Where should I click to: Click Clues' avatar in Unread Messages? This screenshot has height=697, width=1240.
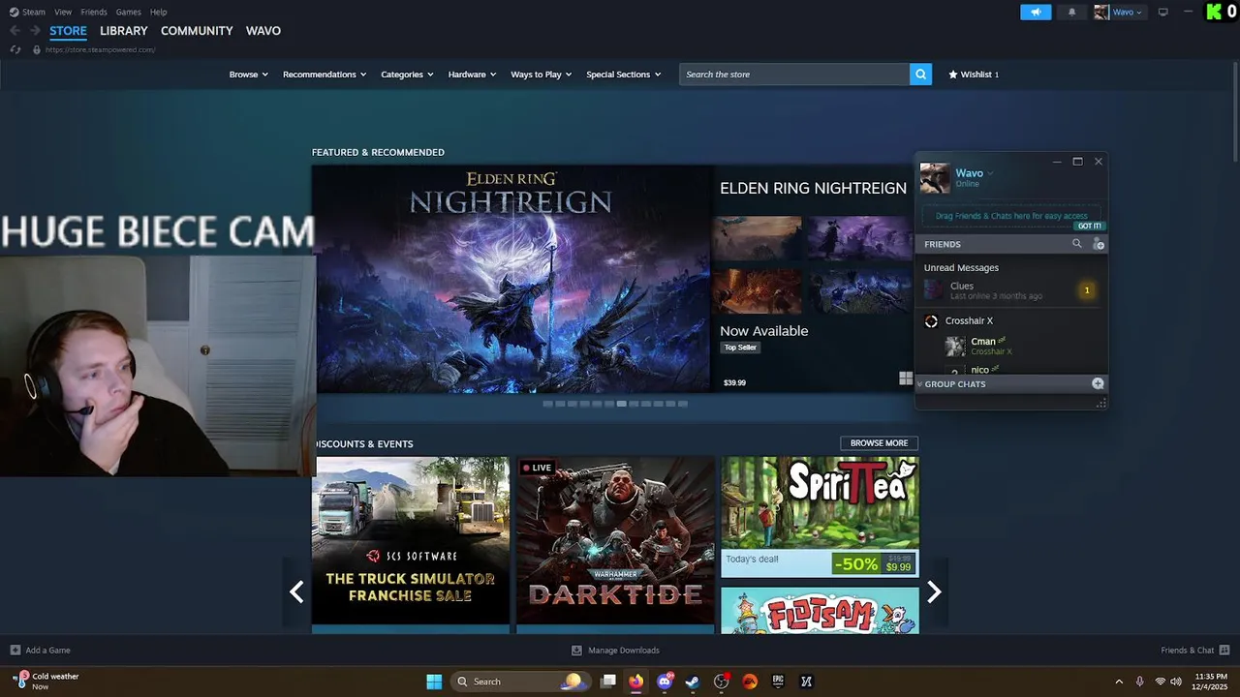[x=933, y=289]
